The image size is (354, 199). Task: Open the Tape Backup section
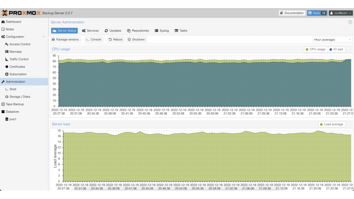coord(15,104)
